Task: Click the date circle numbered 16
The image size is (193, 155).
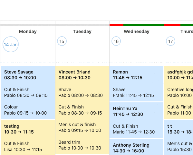Action: pyautogui.click(x=116, y=41)
